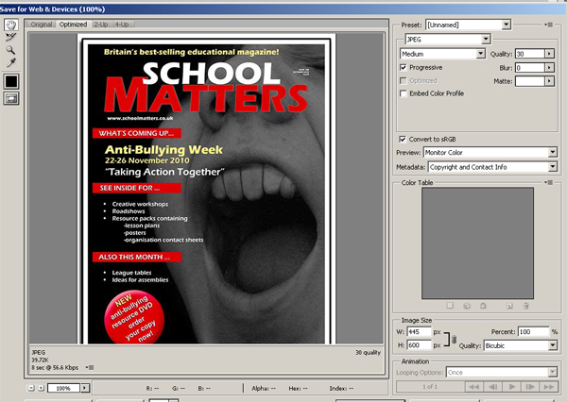
Task: Switch to the 2-Up tab
Action: (101, 25)
